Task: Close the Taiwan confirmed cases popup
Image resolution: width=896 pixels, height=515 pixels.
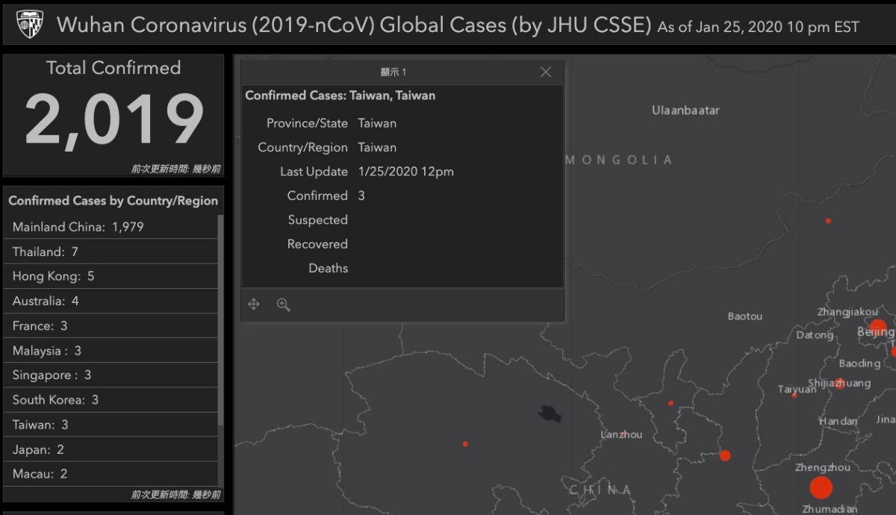Action: coord(546,72)
